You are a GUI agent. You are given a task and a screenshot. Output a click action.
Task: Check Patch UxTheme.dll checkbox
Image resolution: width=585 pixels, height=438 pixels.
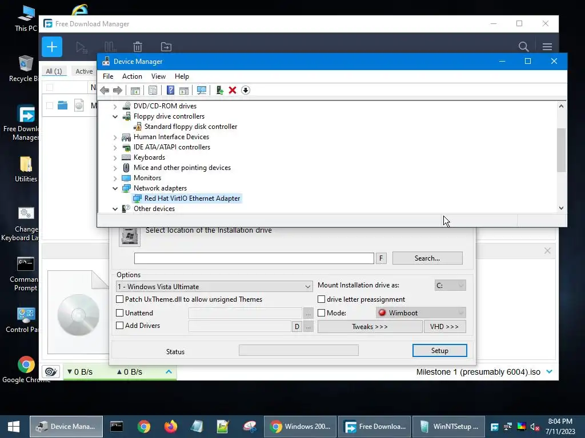point(120,299)
